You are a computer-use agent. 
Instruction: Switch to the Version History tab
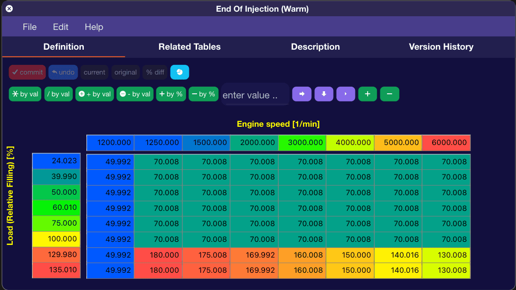(441, 47)
